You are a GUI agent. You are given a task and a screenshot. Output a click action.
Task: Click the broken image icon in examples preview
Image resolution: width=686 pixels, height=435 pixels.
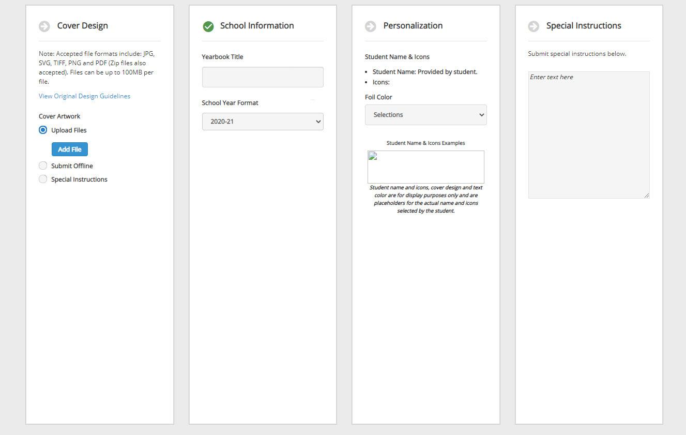point(373,156)
